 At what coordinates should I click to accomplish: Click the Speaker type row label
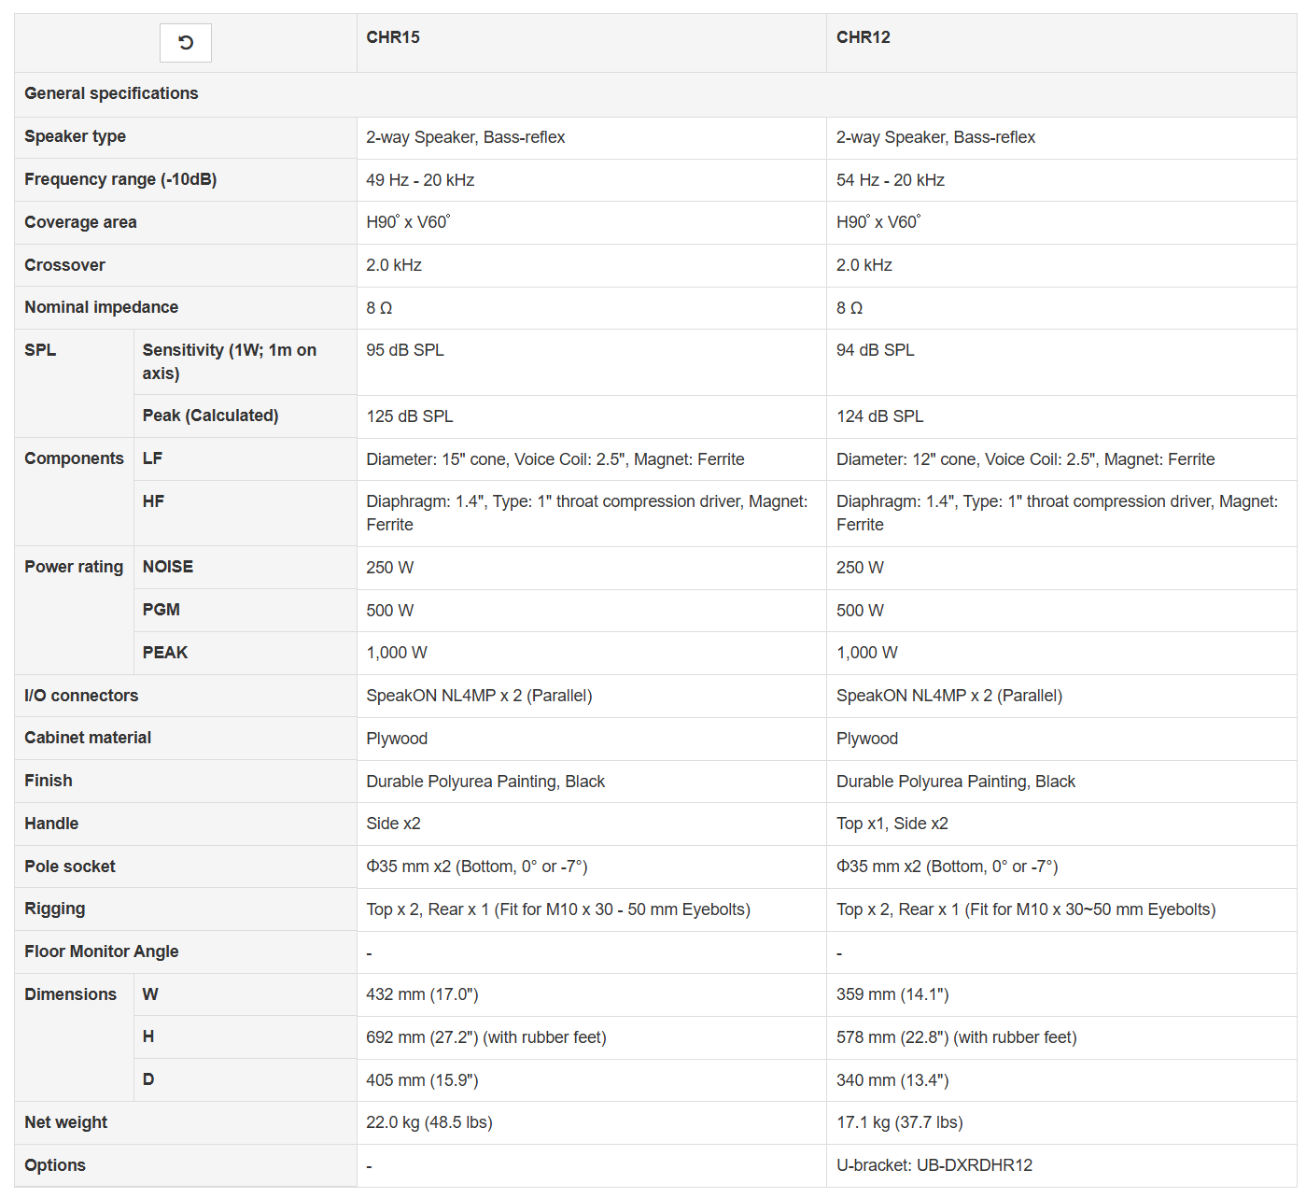click(75, 136)
